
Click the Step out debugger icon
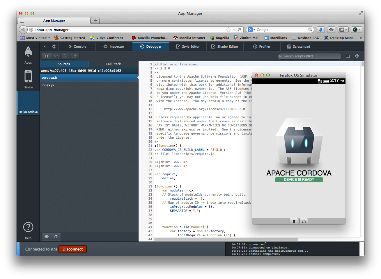[x=74, y=56]
